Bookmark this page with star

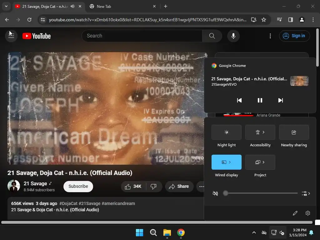click(264, 20)
